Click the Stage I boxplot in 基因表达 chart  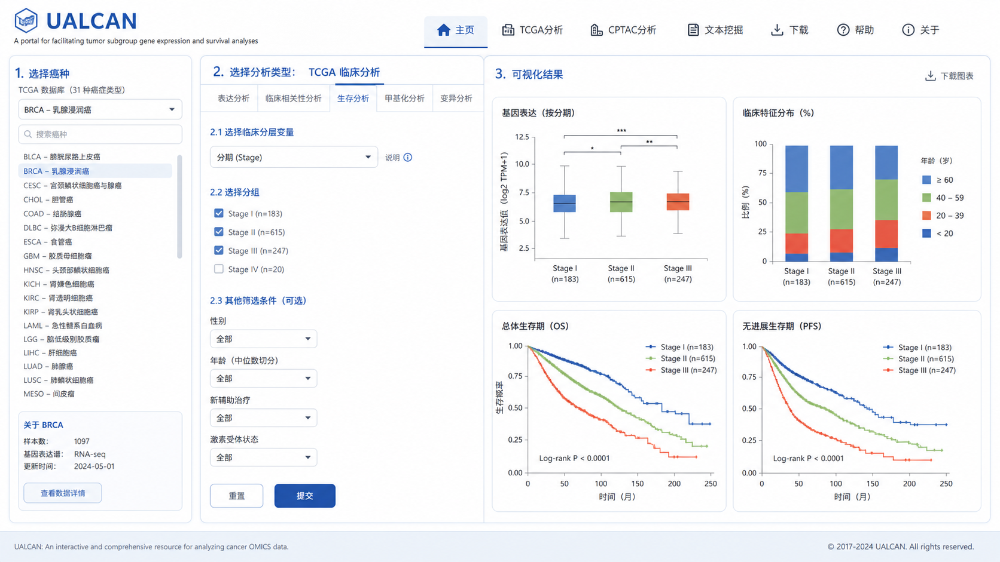click(565, 203)
